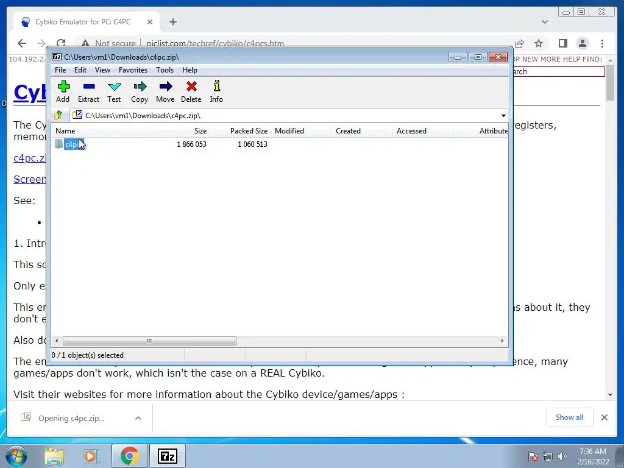Go up one folder level in 7-Zip
624x468 pixels.
58,115
